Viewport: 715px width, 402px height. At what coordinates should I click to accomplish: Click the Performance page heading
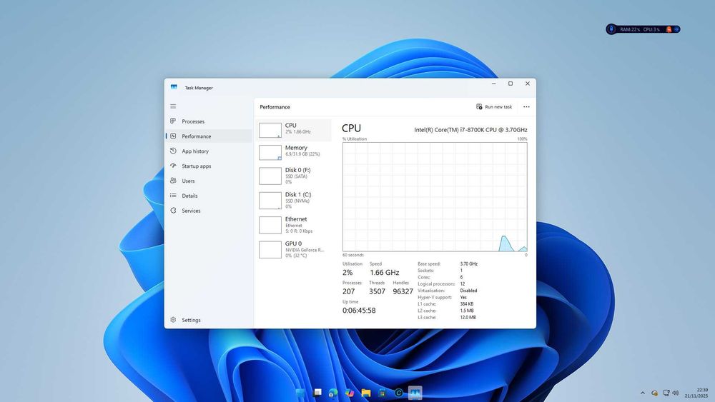[275, 107]
